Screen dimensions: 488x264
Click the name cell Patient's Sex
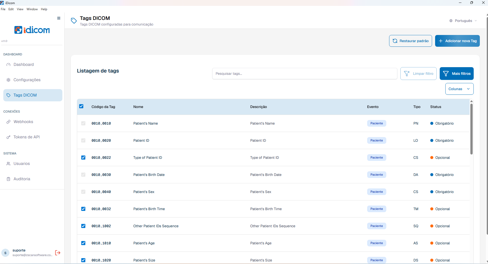(x=144, y=192)
